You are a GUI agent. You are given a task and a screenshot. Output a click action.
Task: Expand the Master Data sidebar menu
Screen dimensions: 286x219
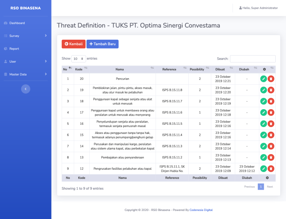[x=26, y=74]
